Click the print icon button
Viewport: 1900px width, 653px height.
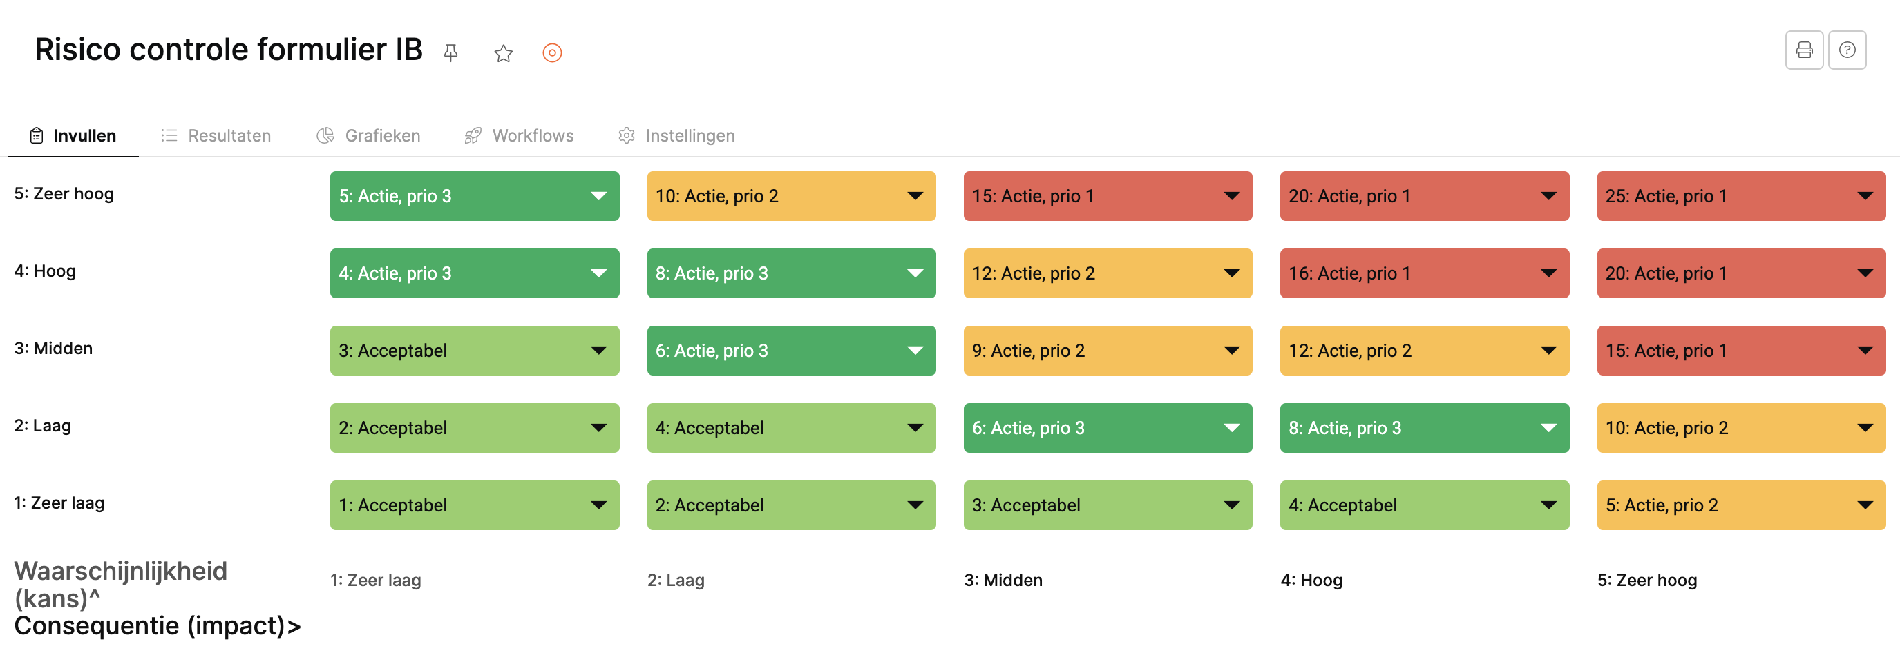[x=1803, y=50]
